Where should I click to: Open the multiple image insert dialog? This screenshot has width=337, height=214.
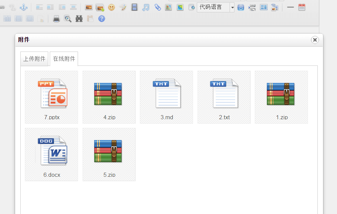point(100,8)
